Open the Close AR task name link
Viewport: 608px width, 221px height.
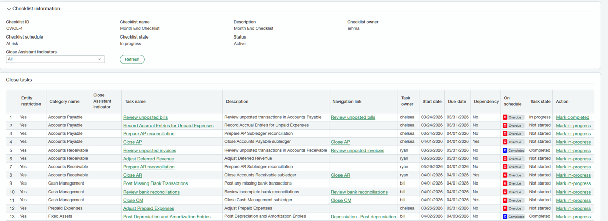tap(132, 175)
